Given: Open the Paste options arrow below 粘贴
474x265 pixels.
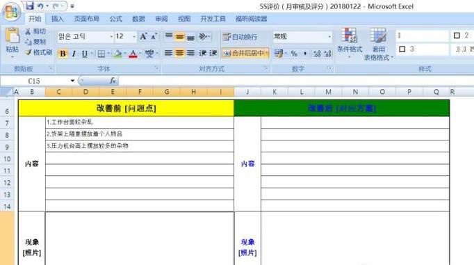Looking at the screenshot, I should [x=13, y=56].
